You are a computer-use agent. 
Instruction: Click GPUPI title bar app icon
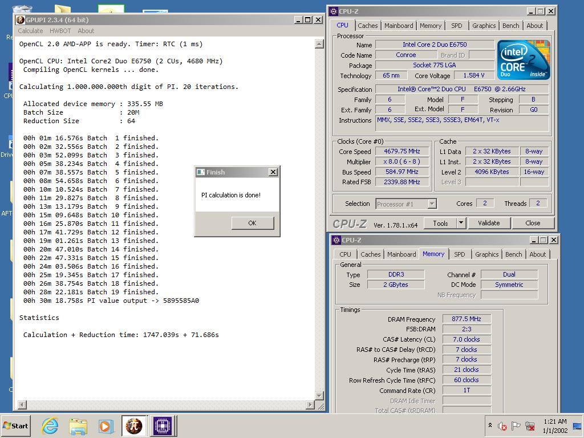tap(21, 20)
